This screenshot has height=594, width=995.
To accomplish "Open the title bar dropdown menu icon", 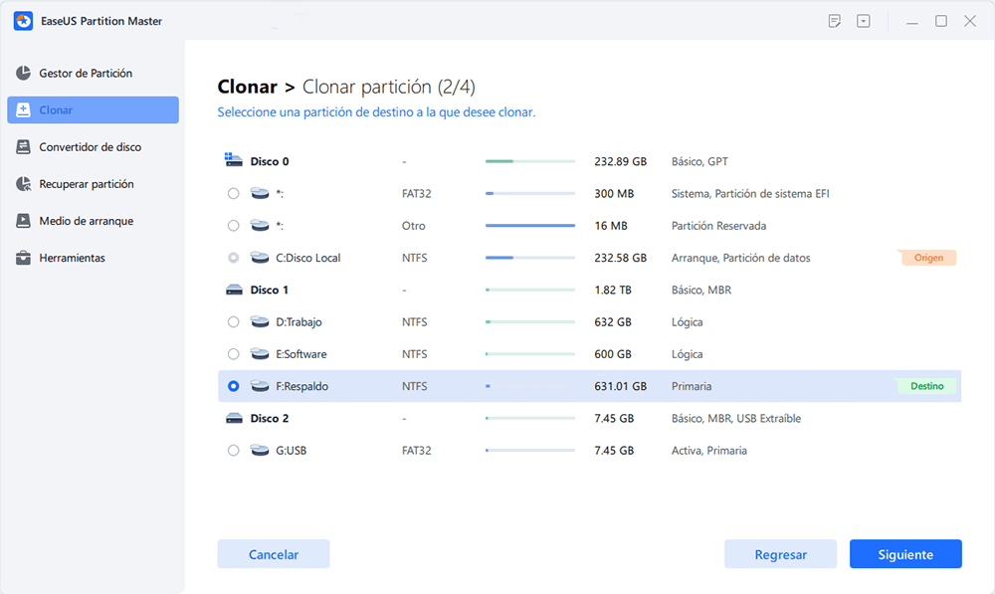I will tap(863, 21).
